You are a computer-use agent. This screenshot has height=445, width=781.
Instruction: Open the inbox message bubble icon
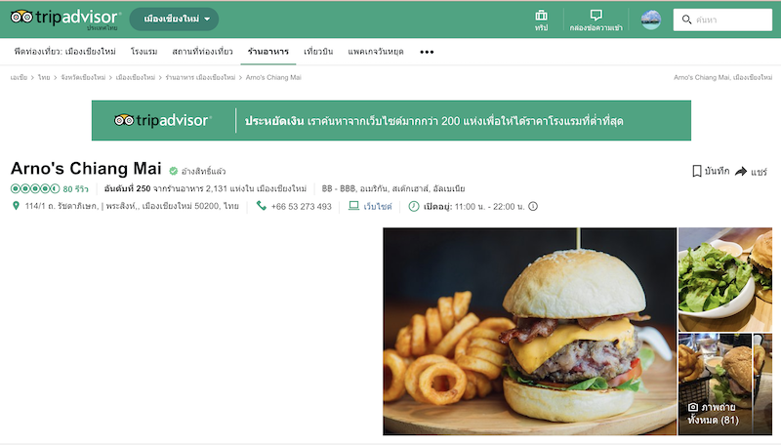pos(596,15)
